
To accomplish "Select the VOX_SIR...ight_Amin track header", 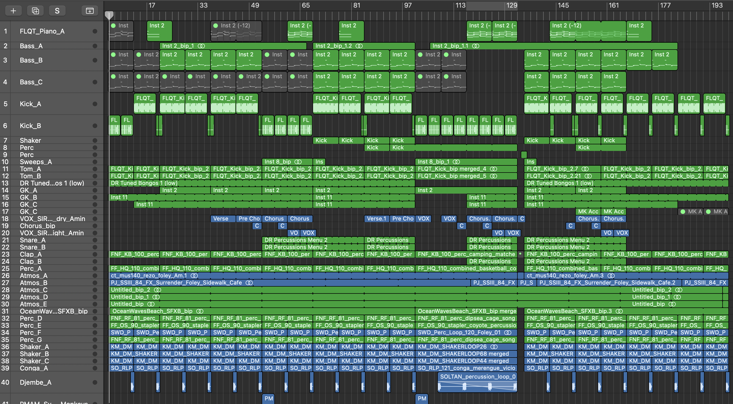I will (x=52, y=233).
